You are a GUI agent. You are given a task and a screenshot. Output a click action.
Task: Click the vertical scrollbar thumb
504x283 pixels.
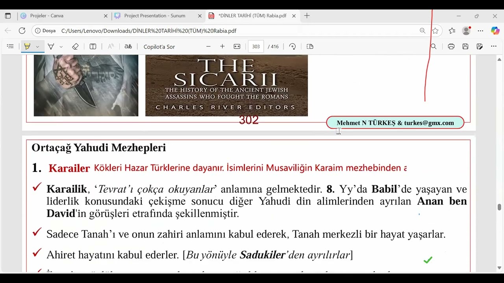tap(499, 207)
